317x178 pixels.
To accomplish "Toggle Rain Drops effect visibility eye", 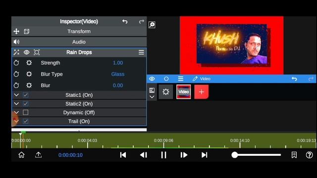I will 26,52.
